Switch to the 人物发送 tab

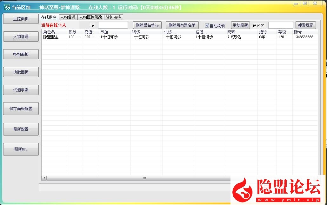(x=68, y=17)
